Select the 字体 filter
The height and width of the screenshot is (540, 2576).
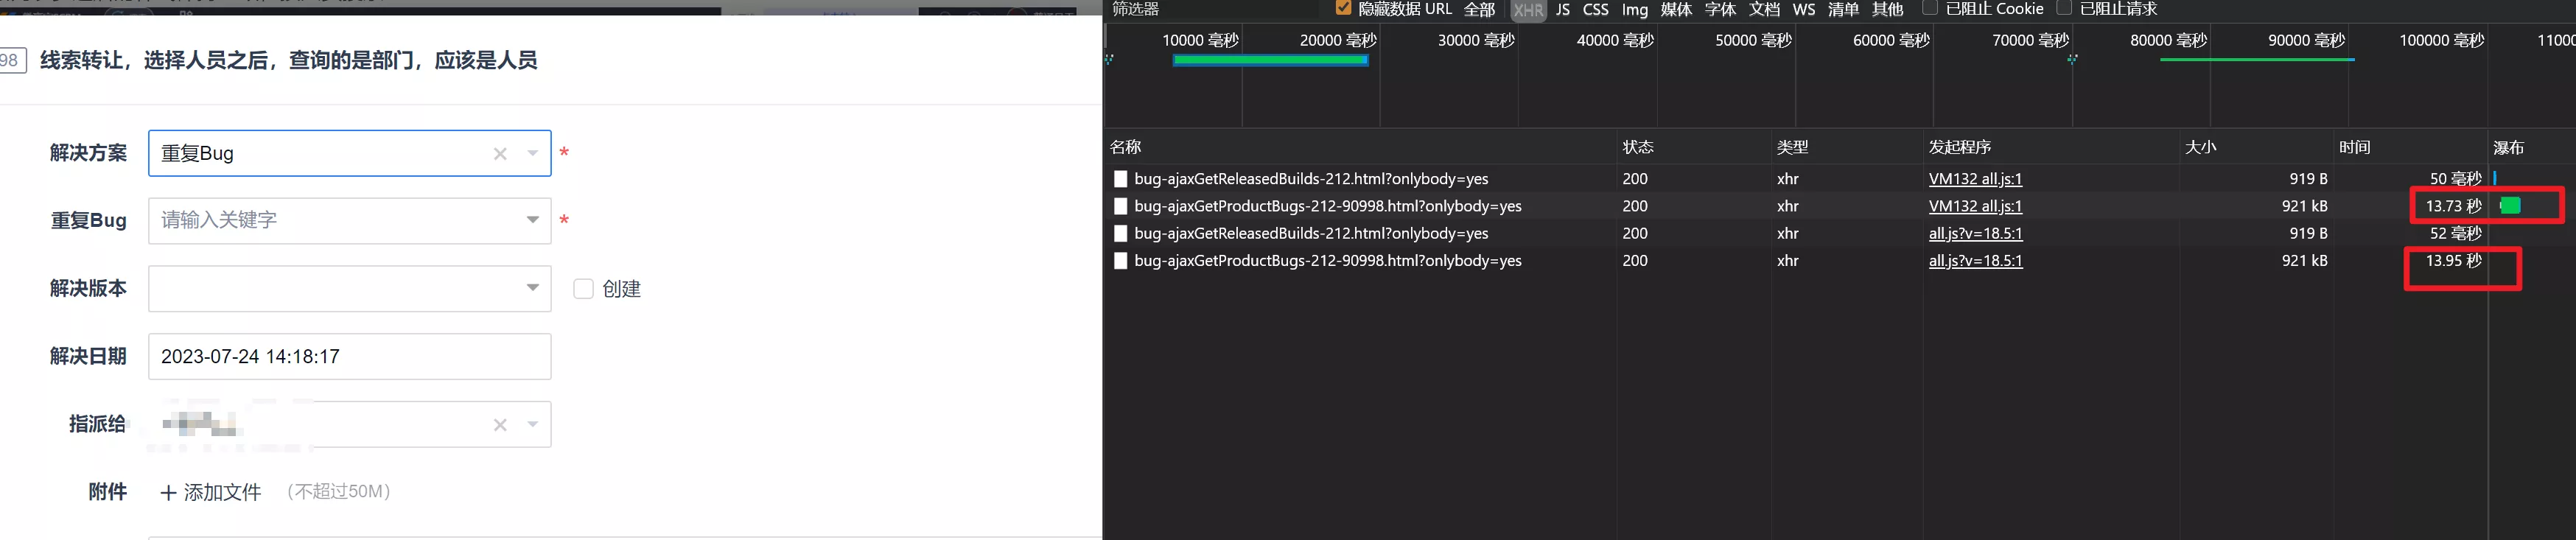point(1721,9)
